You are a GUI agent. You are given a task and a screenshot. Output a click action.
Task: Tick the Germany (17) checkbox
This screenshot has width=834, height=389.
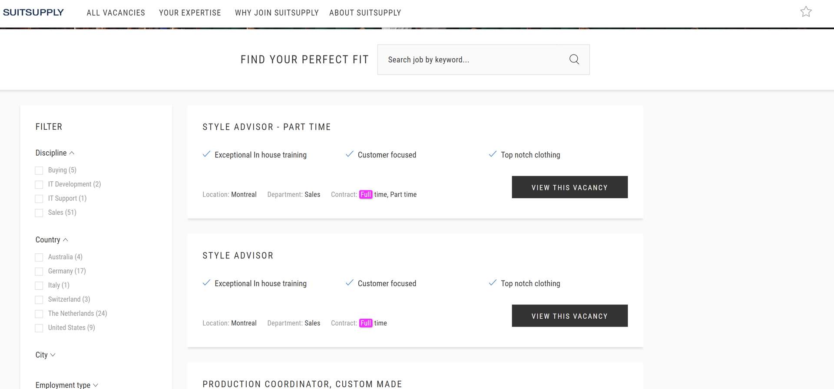[39, 271]
